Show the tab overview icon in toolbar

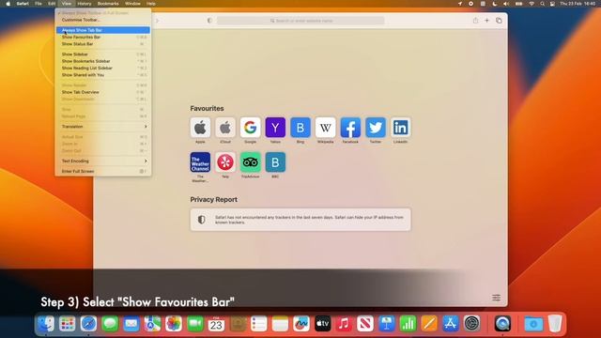[499, 21]
